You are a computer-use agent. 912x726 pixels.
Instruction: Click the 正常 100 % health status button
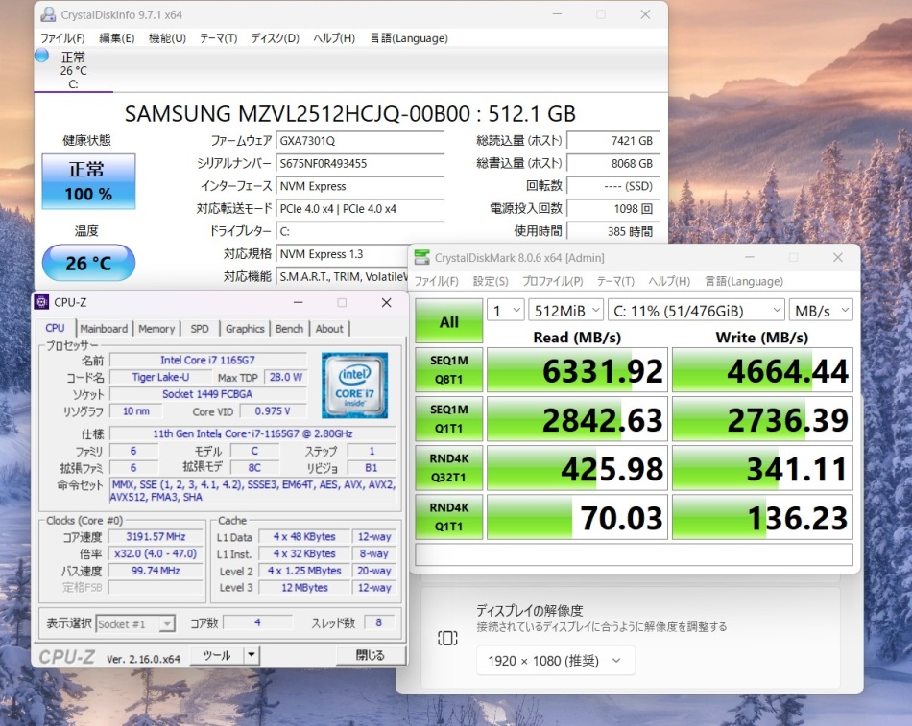(88, 181)
